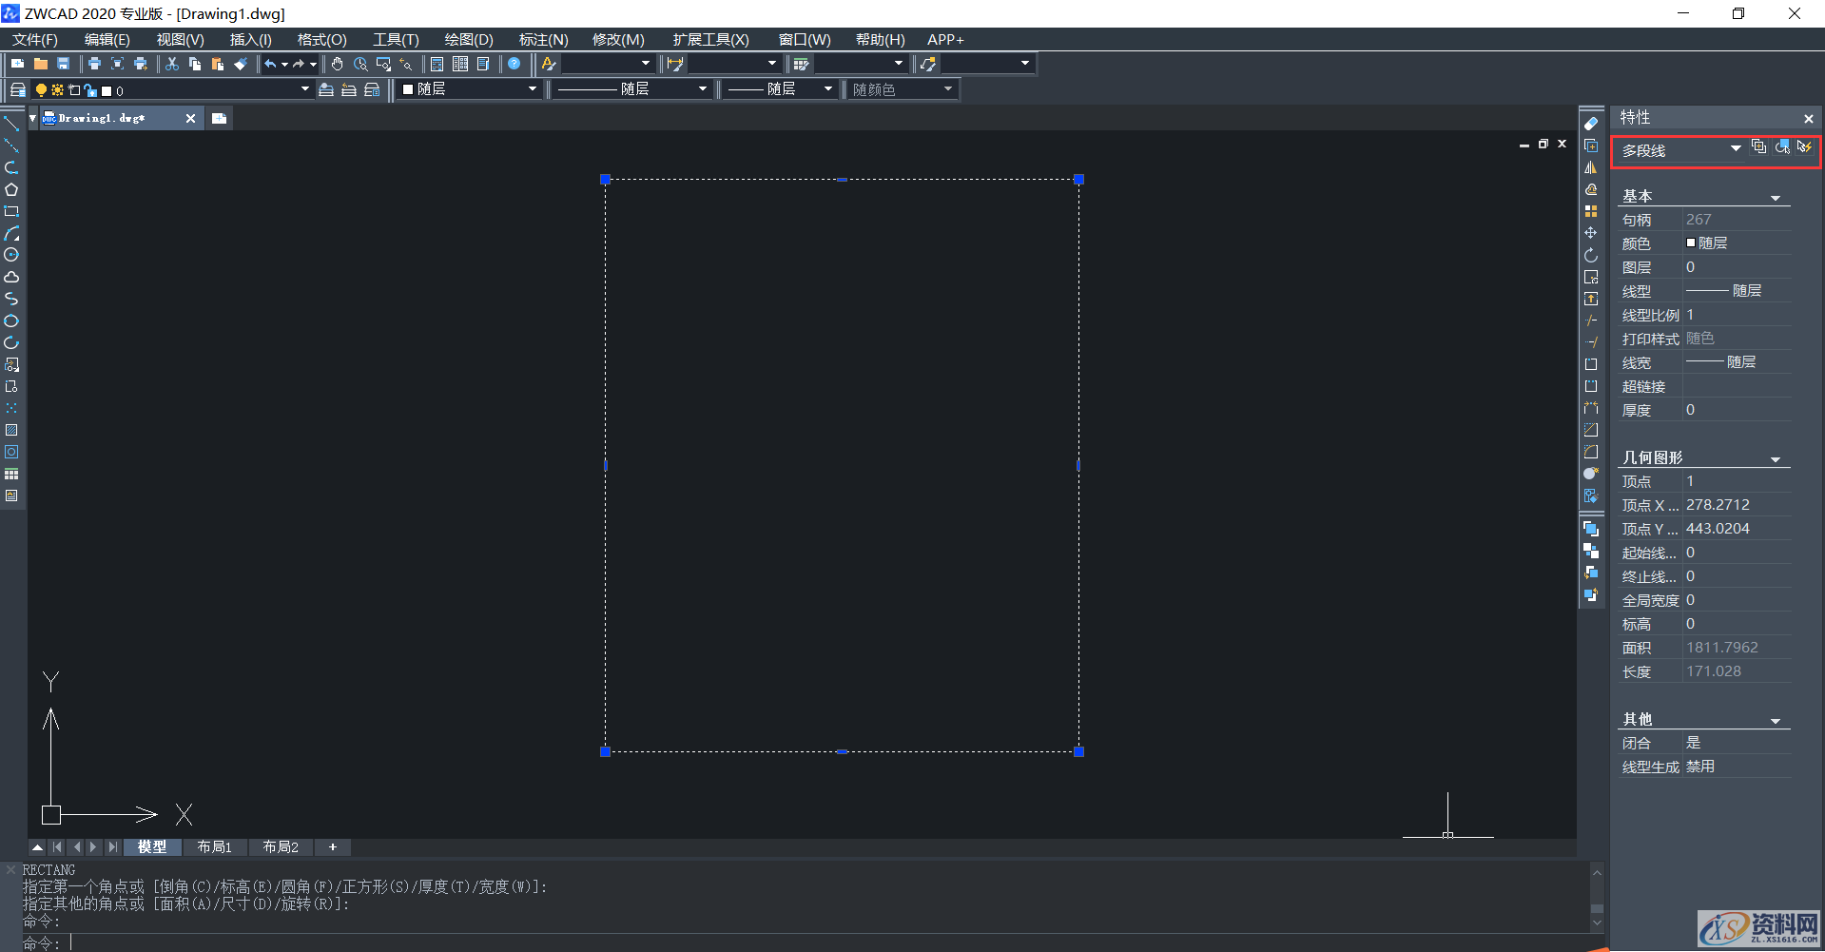1825x952 pixels.
Task: Select the Hatch tool
Action: tap(11, 430)
